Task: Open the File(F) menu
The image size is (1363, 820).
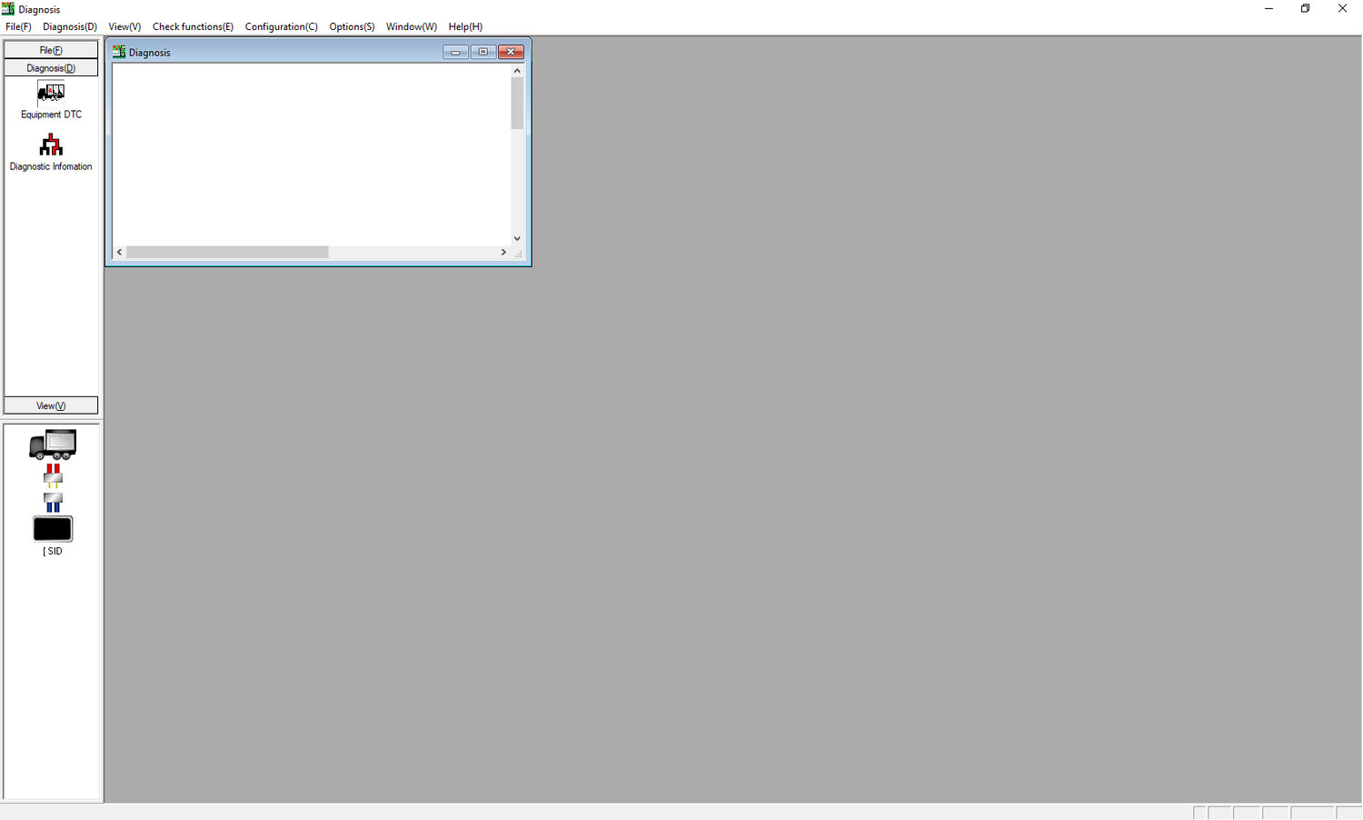Action: 18,26
